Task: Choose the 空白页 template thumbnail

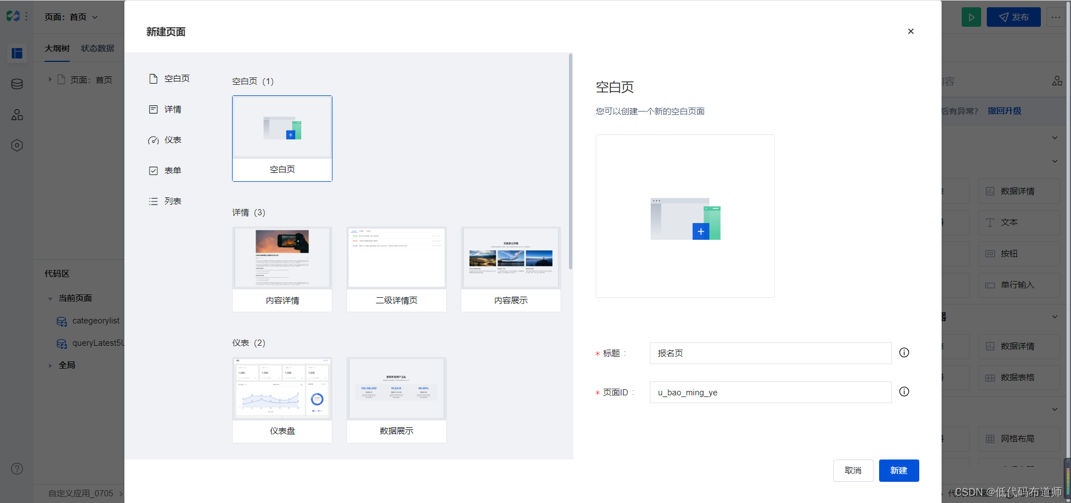Action: click(282, 138)
